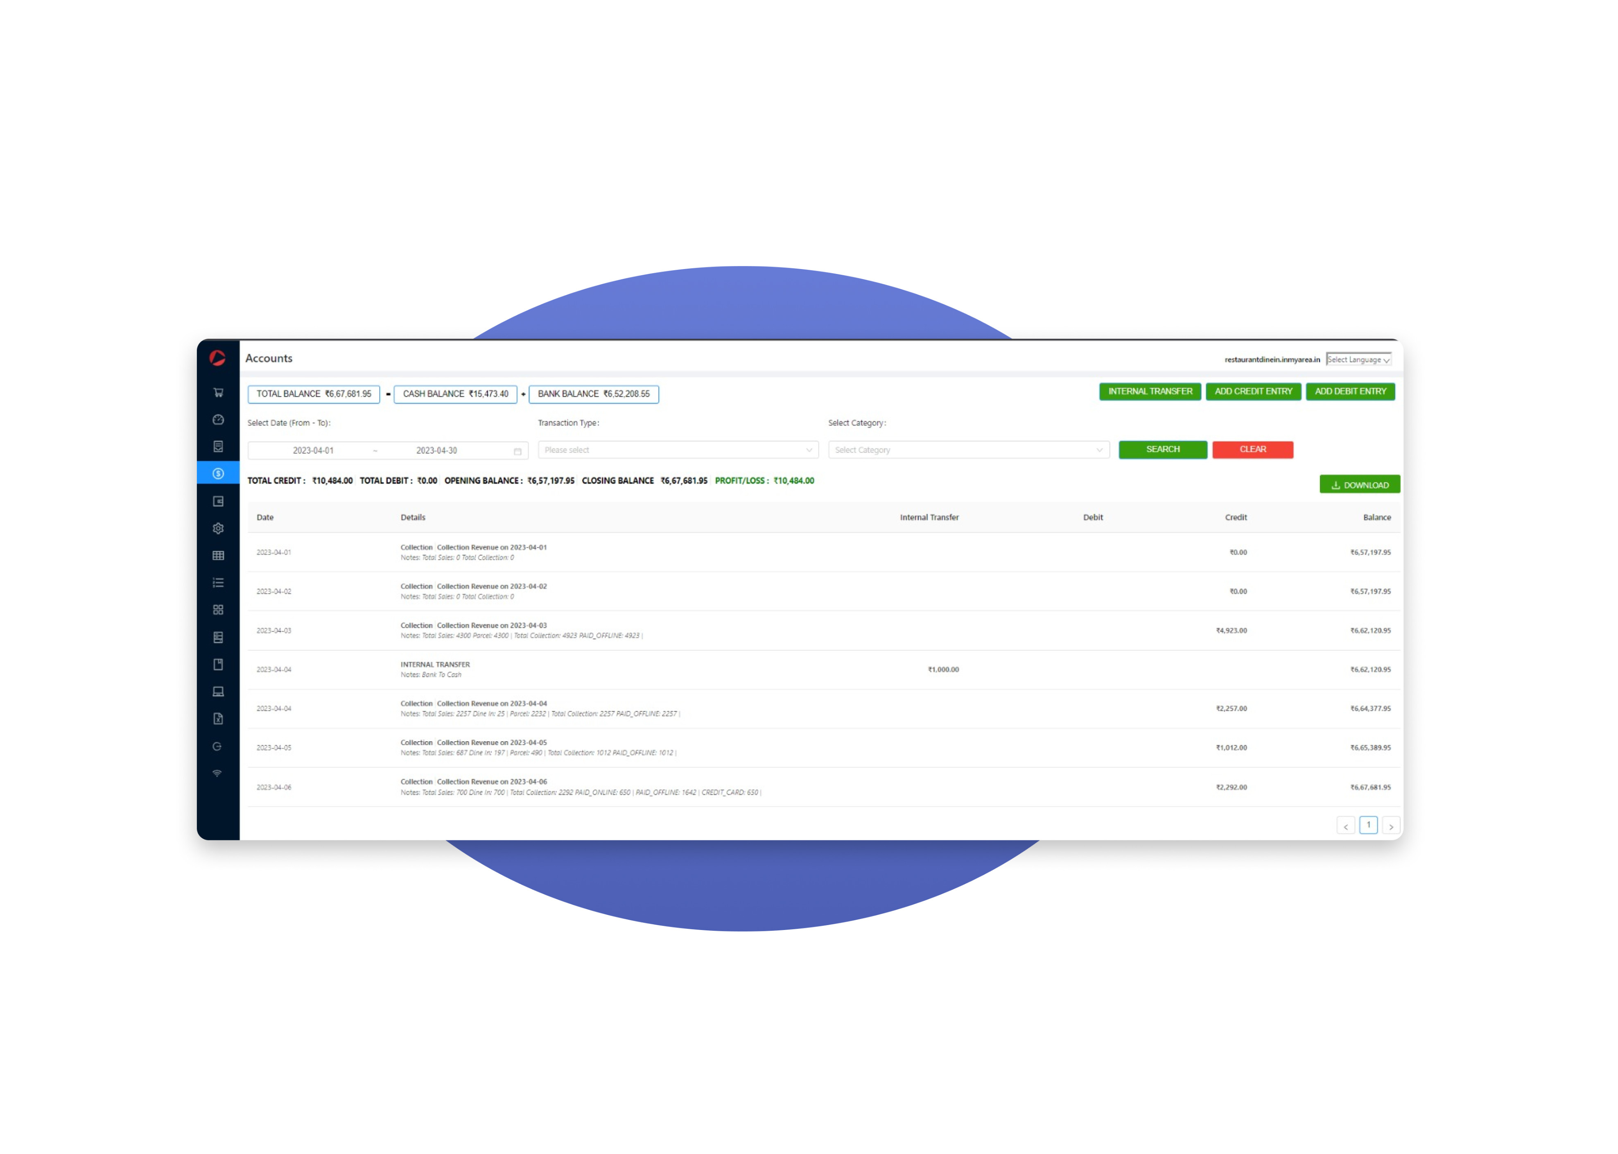Open the stacked form sidebar icon
Image resolution: width=1618 pixels, height=1154 pixels.
(218, 637)
